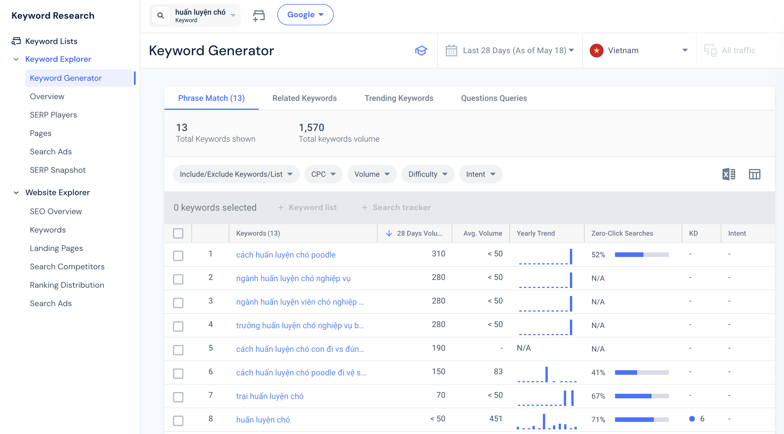This screenshot has height=434, width=784.
Task: Open the Volume filter dropdown
Action: click(x=372, y=174)
